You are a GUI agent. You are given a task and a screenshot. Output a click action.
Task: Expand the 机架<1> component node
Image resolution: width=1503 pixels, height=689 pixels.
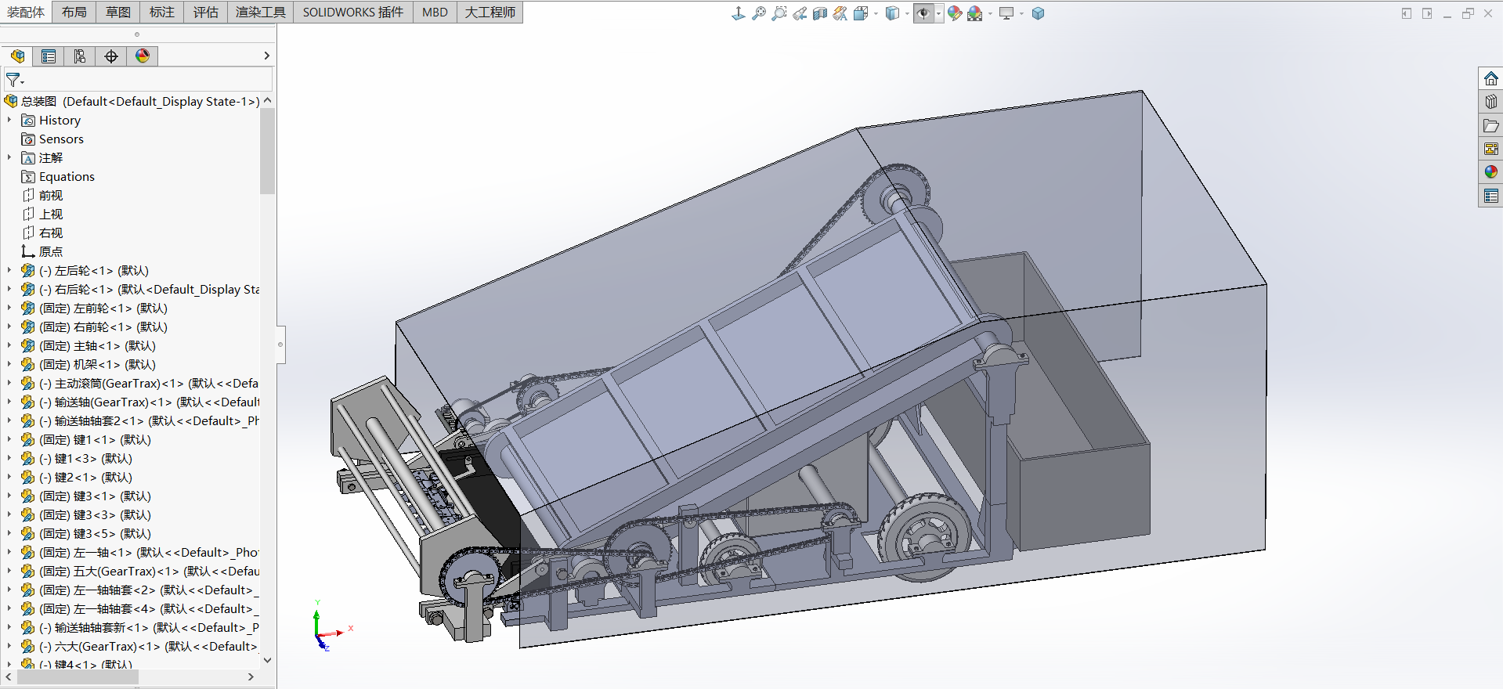9,364
